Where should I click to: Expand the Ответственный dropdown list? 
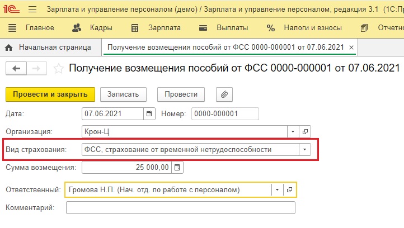point(278,190)
